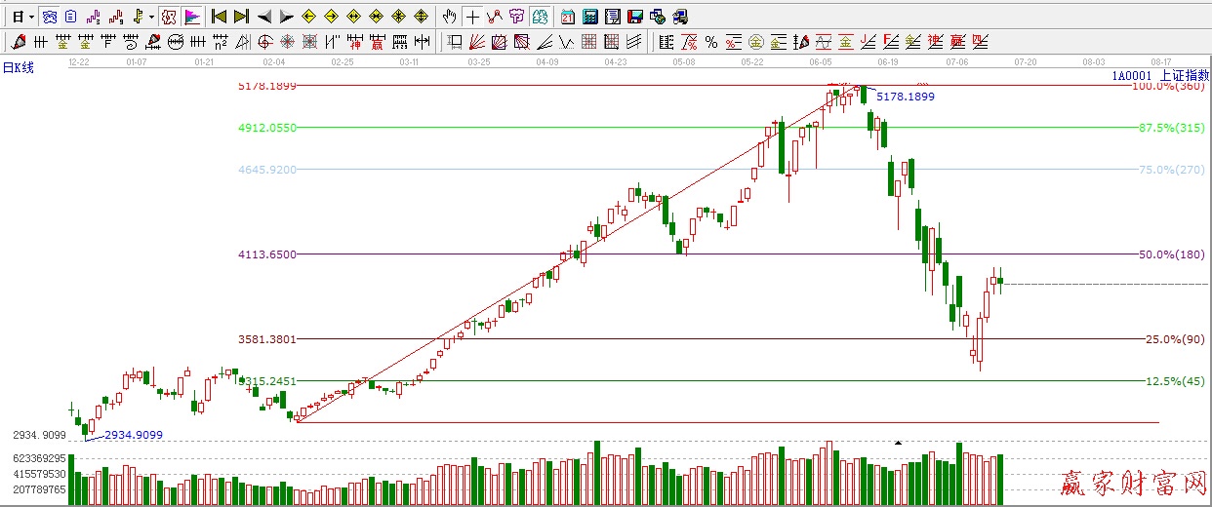Click the 06-19 date on time axis

888,61
